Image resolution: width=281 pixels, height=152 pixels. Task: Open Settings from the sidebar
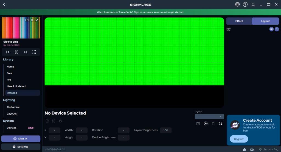click(21, 147)
